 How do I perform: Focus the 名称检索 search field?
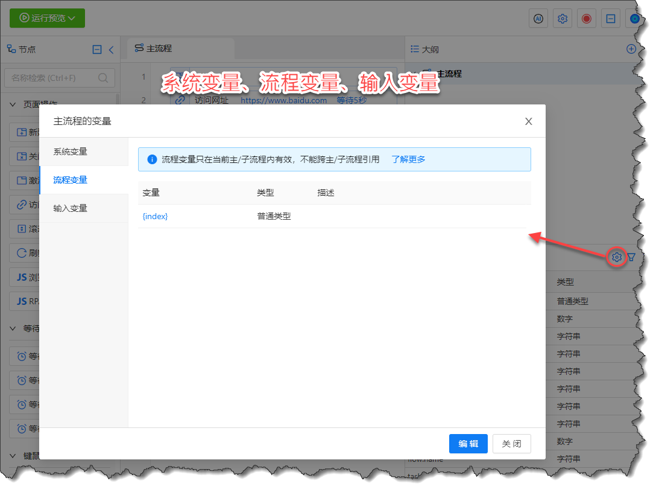60,78
